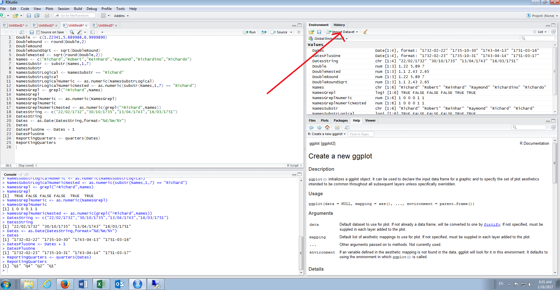Print the current help topic
This screenshot has height=290, width=560.
[x=337, y=127]
